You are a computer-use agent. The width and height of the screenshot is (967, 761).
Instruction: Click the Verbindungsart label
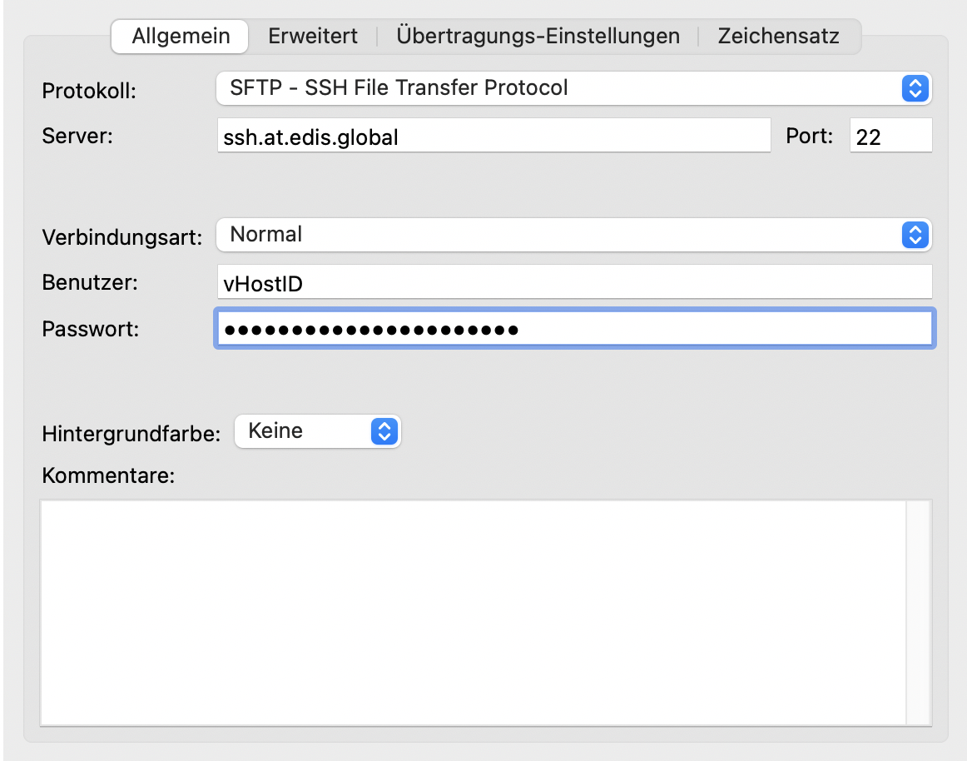[122, 237]
